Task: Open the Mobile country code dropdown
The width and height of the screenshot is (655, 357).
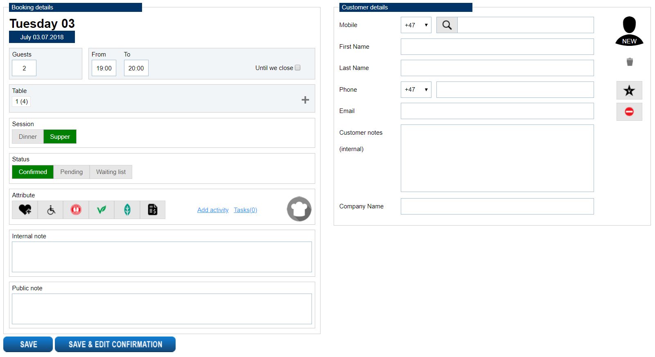Action: point(416,25)
